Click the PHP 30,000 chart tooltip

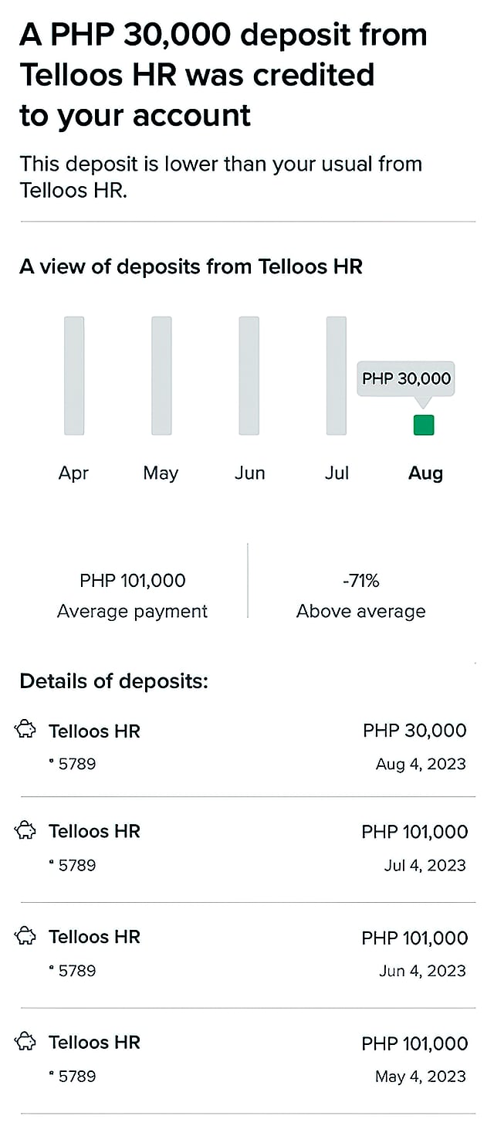pyautogui.click(x=406, y=378)
